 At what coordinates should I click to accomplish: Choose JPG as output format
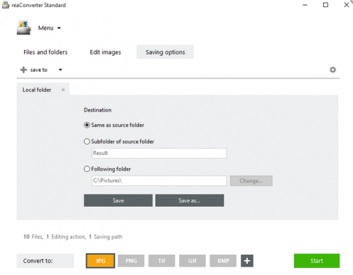coord(100,261)
